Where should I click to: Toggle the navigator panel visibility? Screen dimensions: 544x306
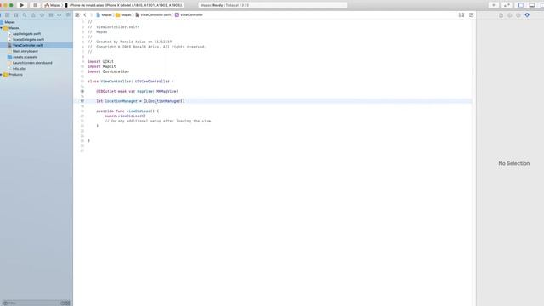tap(521, 5)
